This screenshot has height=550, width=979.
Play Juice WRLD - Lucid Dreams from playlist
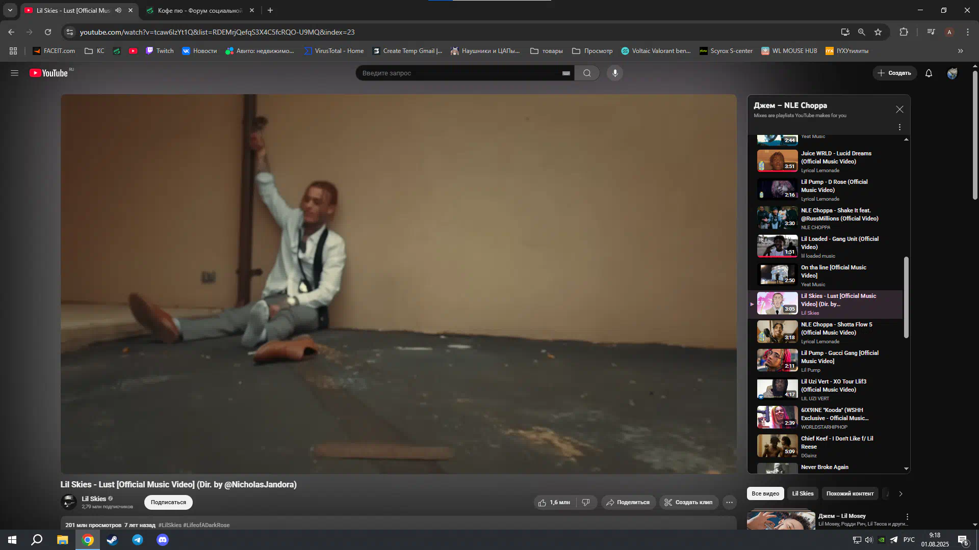pyautogui.click(x=825, y=161)
